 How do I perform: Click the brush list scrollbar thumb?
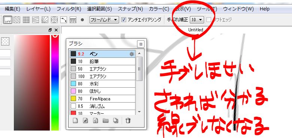click(x=139, y=69)
